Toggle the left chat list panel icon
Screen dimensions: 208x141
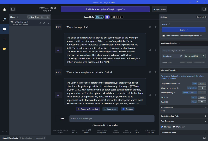[x=13, y=9]
